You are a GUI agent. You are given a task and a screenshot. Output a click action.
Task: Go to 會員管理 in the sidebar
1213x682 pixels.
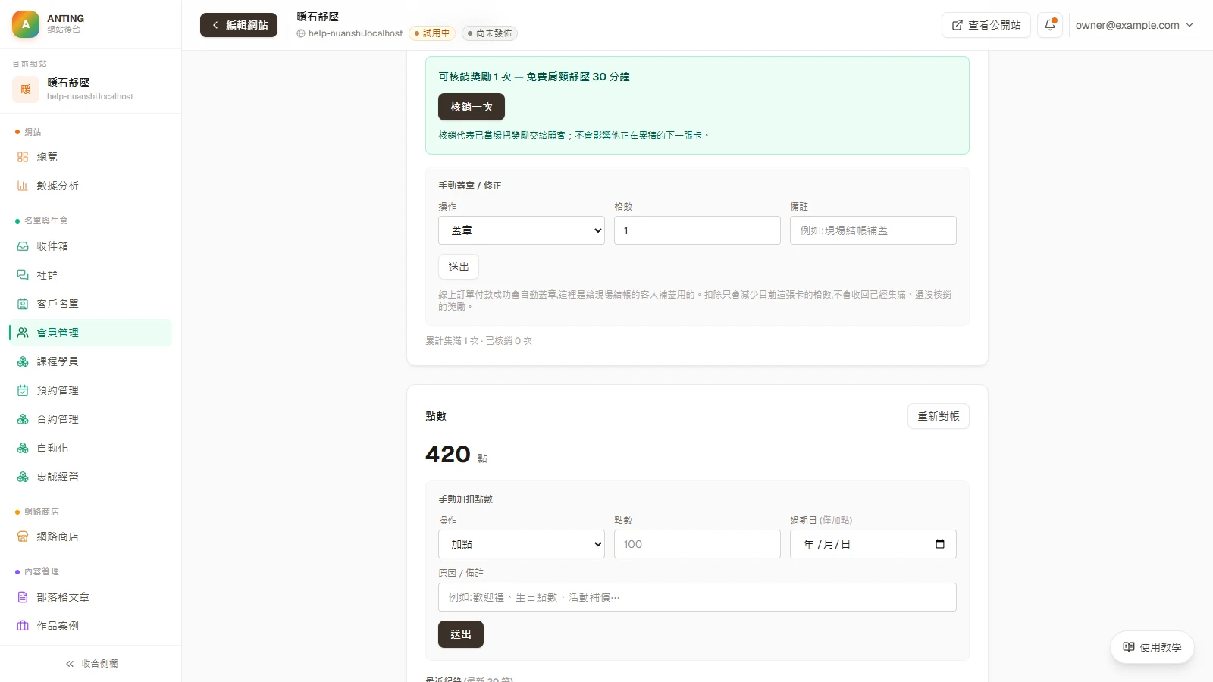[91, 333]
